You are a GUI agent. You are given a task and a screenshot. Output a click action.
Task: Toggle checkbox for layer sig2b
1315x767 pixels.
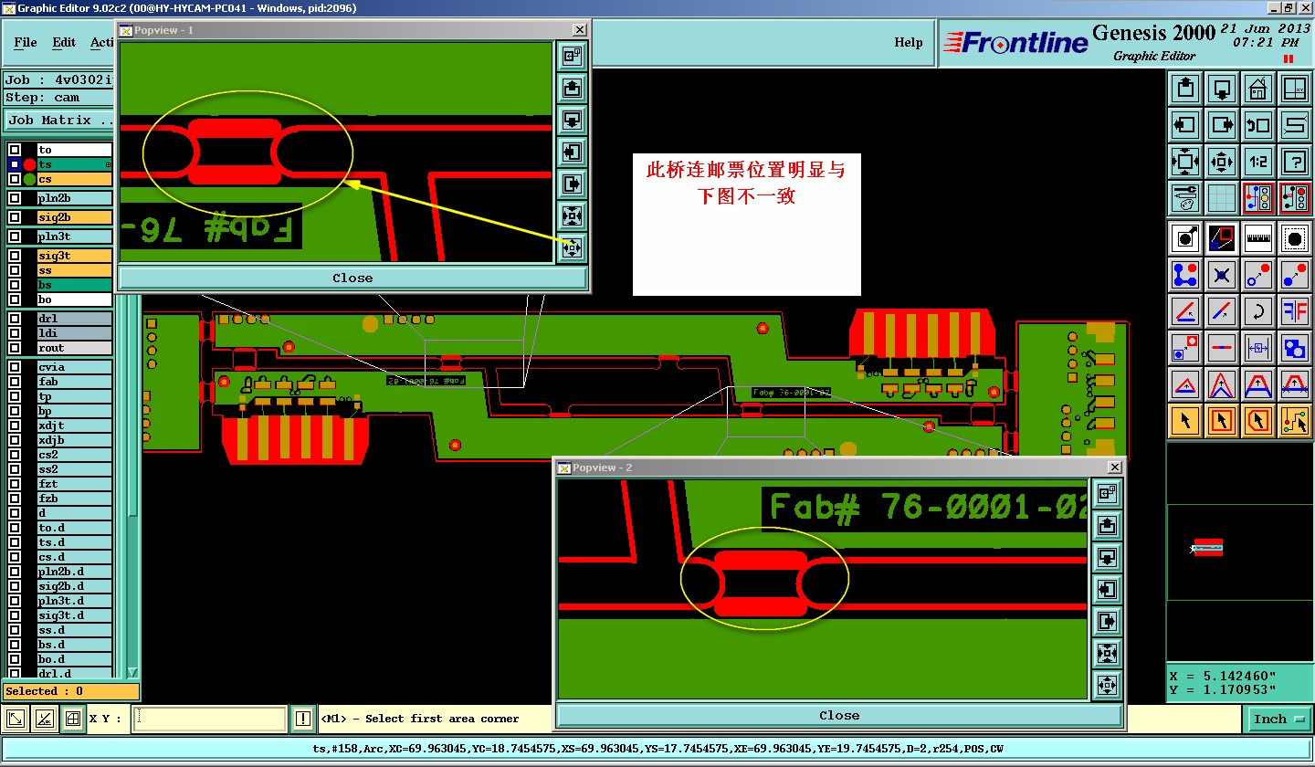pos(15,217)
